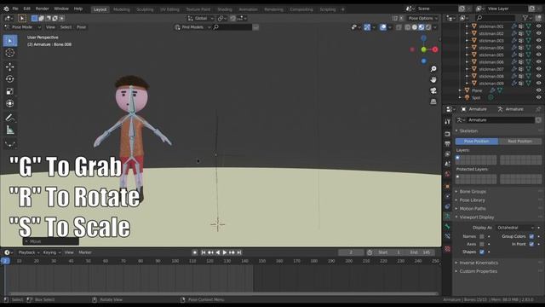
Task: Open Tool properties tab (wrench icon)
Action: point(447,121)
